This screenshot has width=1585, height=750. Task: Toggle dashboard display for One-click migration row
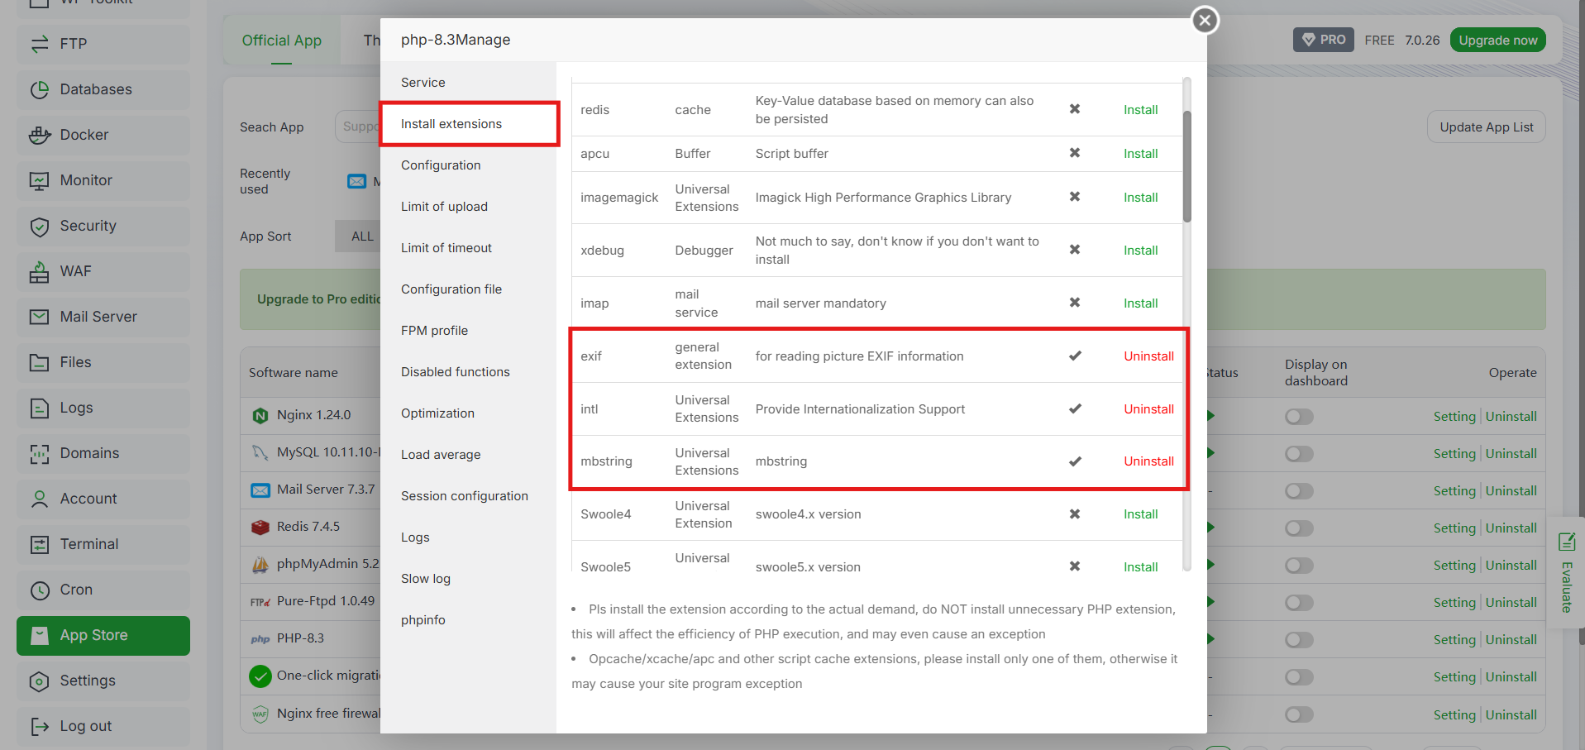pyautogui.click(x=1299, y=677)
